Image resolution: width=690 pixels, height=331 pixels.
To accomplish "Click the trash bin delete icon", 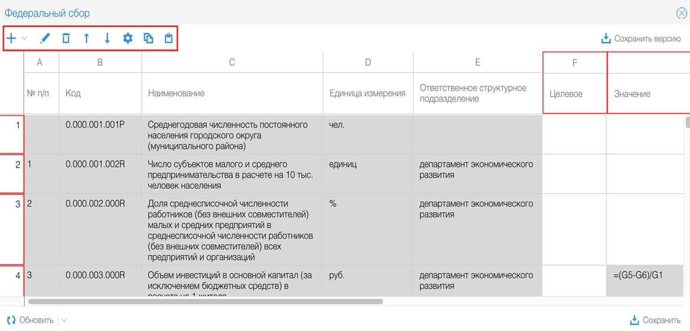I will coord(66,38).
